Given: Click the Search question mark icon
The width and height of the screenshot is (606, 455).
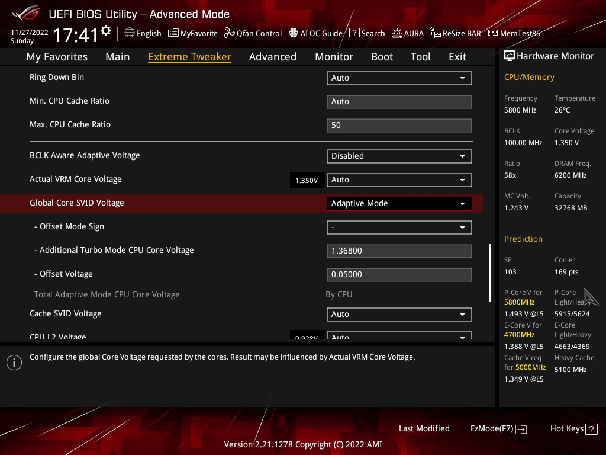Looking at the screenshot, I should tap(354, 33).
